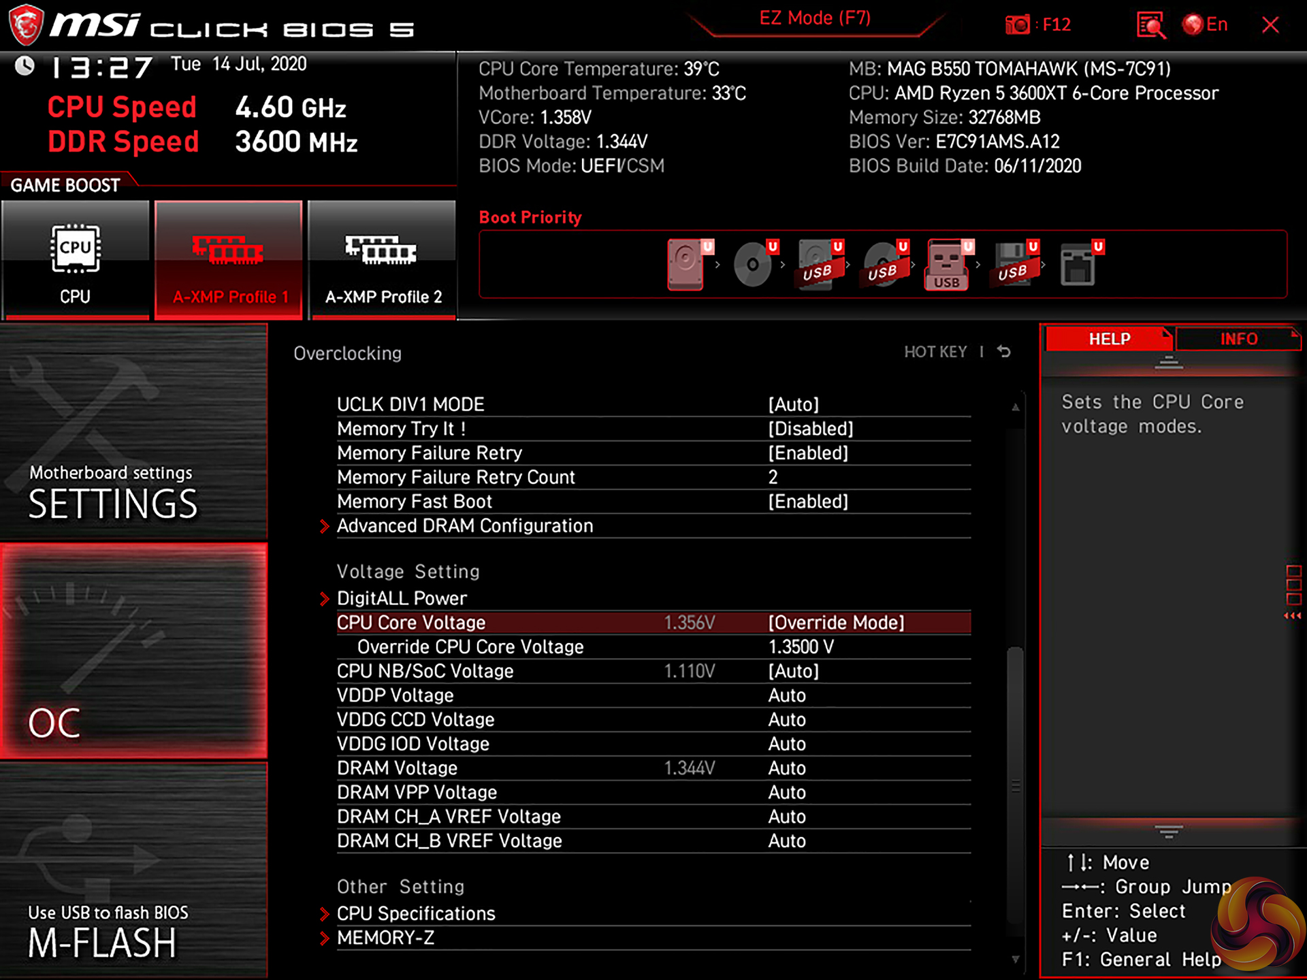Click the clock icon beside the time
The width and height of the screenshot is (1307, 980).
[x=25, y=66]
